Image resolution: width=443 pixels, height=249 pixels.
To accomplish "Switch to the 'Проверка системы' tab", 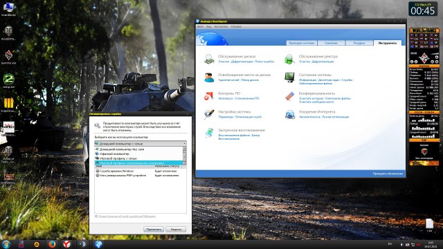I will pos(302,43).
